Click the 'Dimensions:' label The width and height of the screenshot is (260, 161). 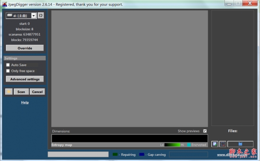(61, 131)
